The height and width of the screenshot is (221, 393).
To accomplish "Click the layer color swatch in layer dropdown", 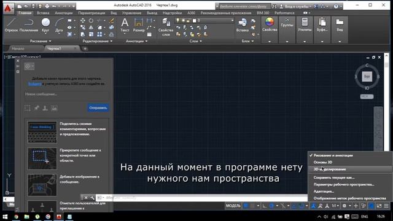I will [x=194, y=20].
